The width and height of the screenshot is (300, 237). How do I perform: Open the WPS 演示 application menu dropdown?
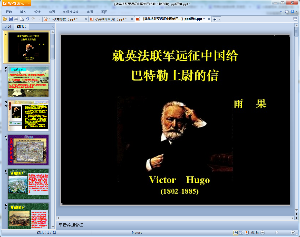[29, 4]
